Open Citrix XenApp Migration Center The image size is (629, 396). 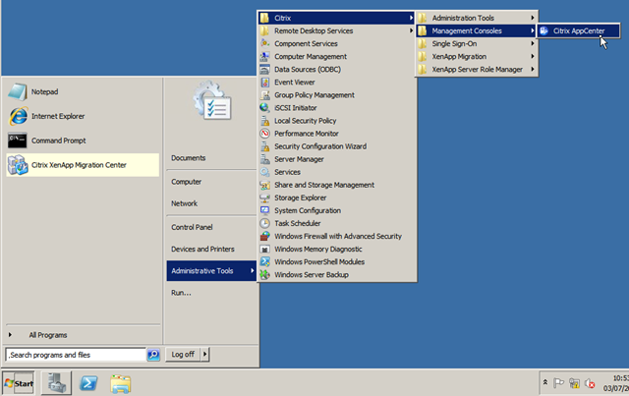tap(83, 165)
